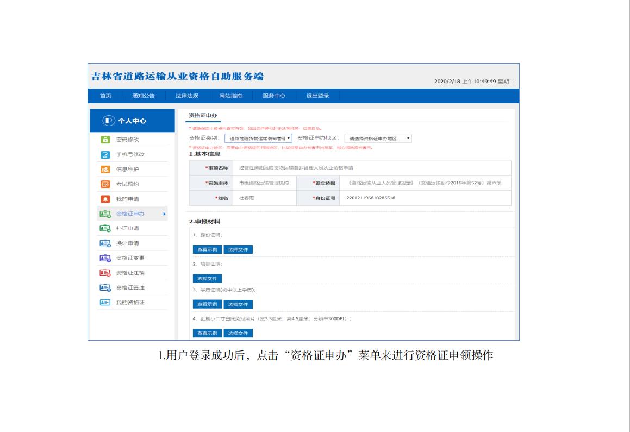Select the 资格证申办 tab heading
630x432 pixels.
tap(203, 115)
